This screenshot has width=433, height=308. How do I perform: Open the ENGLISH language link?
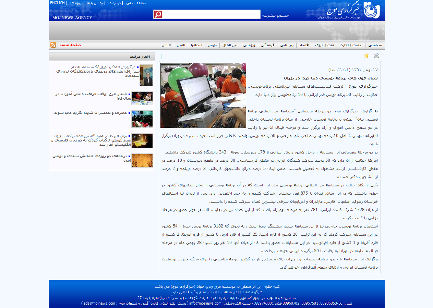tap(57, 3)
